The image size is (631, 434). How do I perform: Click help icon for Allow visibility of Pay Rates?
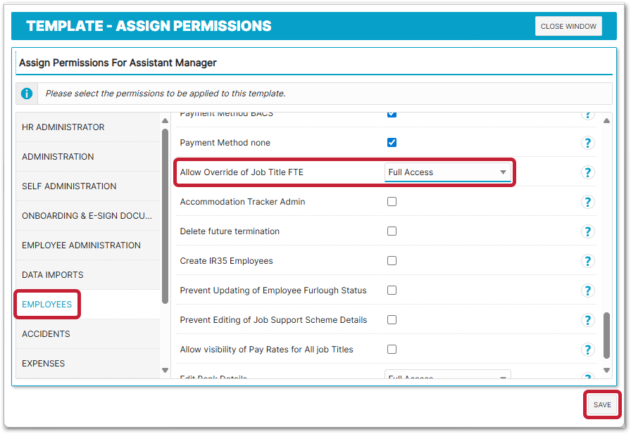click(588, 350)
